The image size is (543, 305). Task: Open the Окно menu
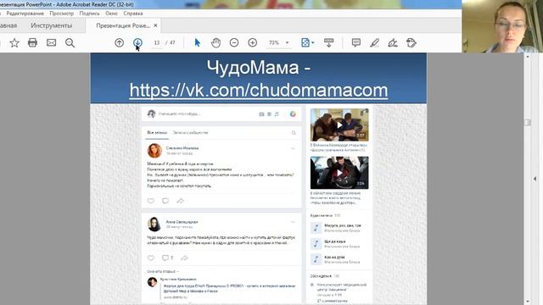(x=111, y=14)
